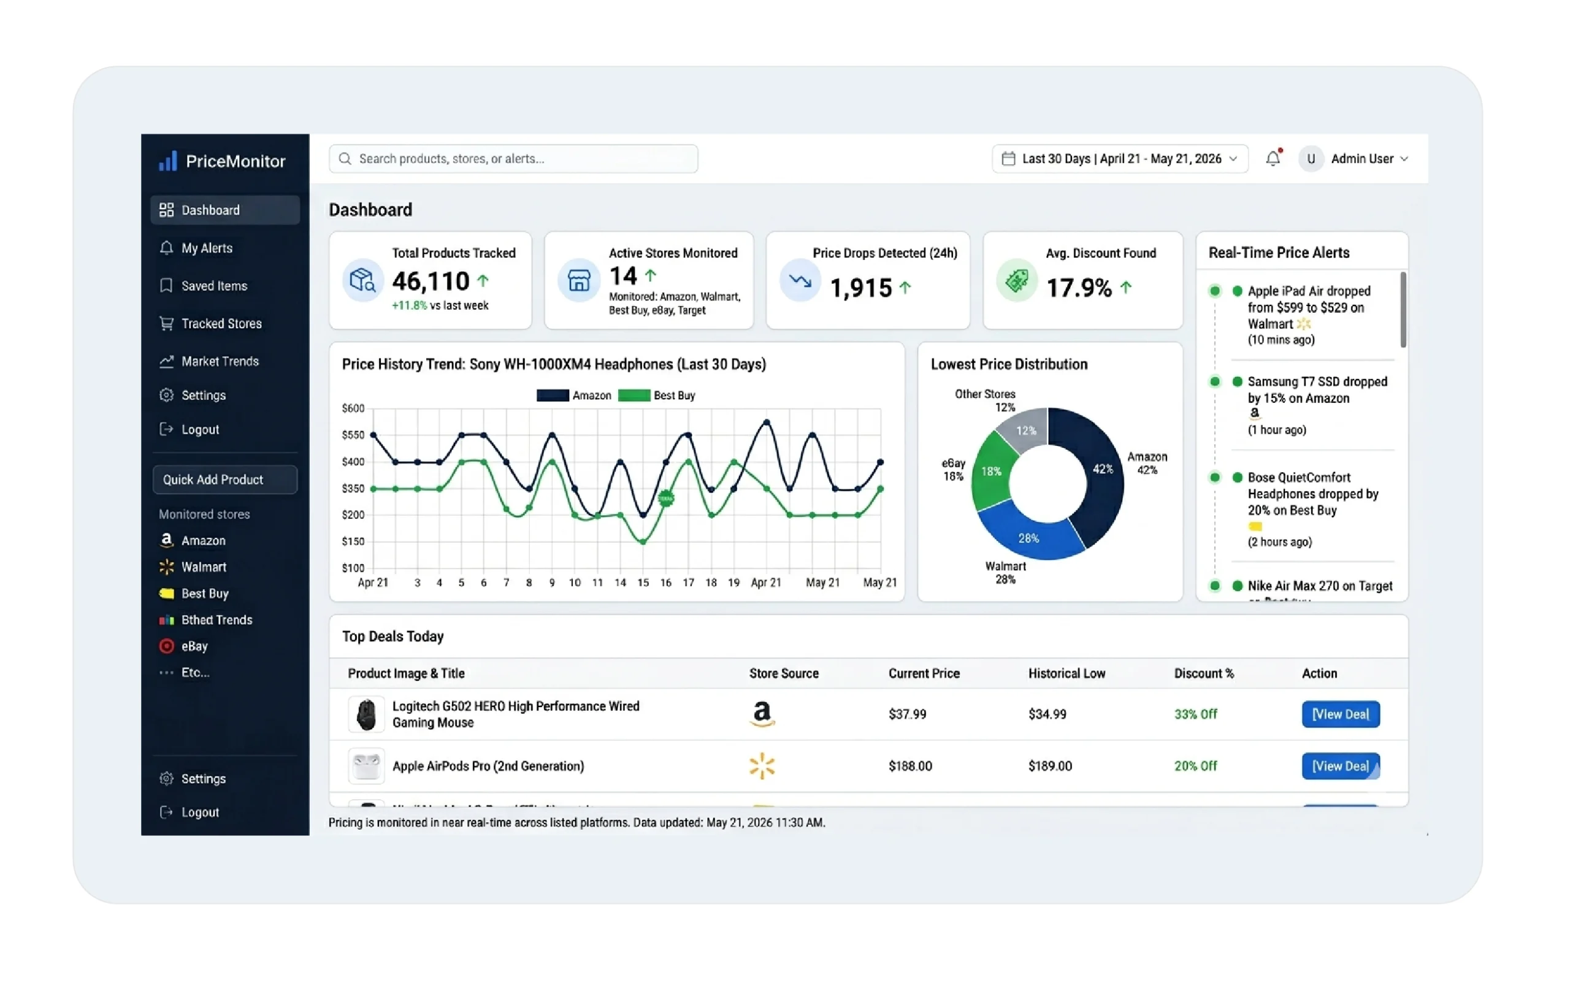Sort by Current Price column header
Viewport: 1570px width, 988px height.
(x=924, y=673)
